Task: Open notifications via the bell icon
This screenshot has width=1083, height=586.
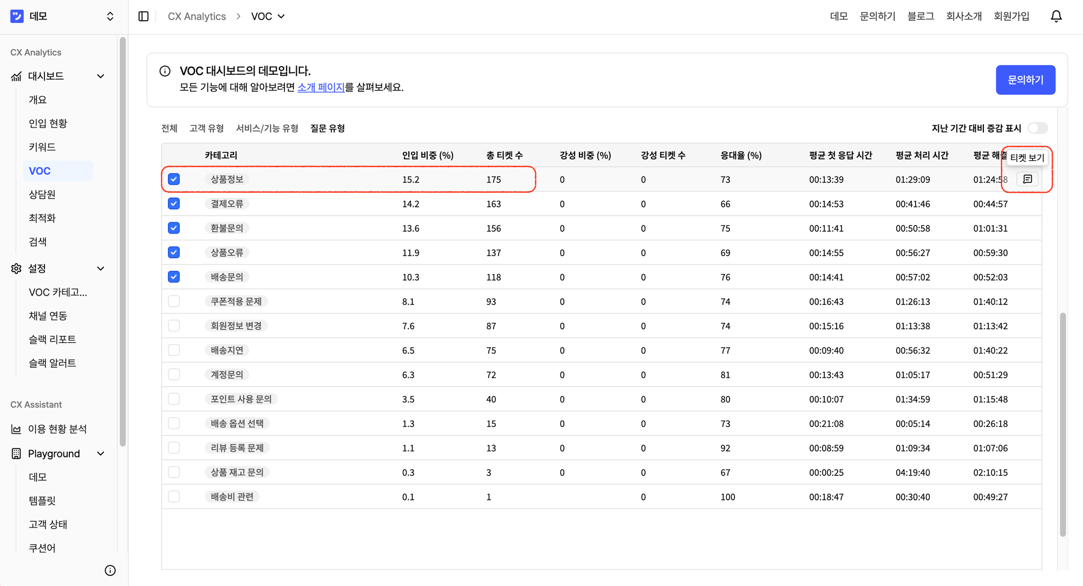Action: pyautogui.click(x=1056, y=16)
